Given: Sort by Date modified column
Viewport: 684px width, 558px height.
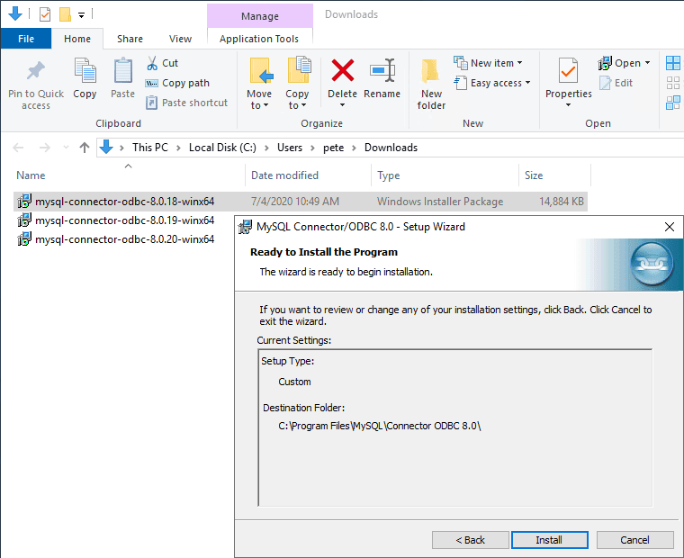Looking at the screenshot, I should pyautogui.click(x=284, y=175).
